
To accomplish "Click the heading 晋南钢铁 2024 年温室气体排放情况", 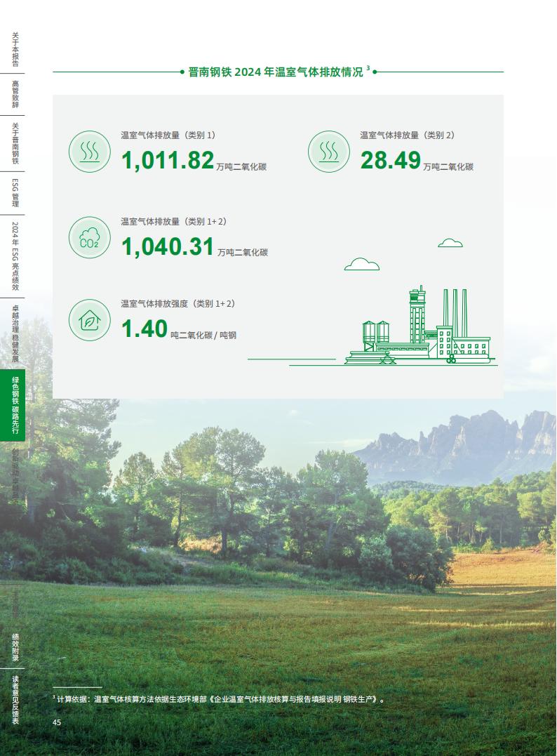I will [x=276, y=72].
